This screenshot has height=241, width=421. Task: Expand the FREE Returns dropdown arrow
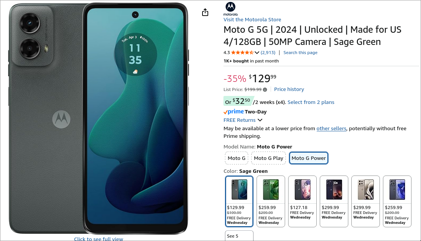260,120
